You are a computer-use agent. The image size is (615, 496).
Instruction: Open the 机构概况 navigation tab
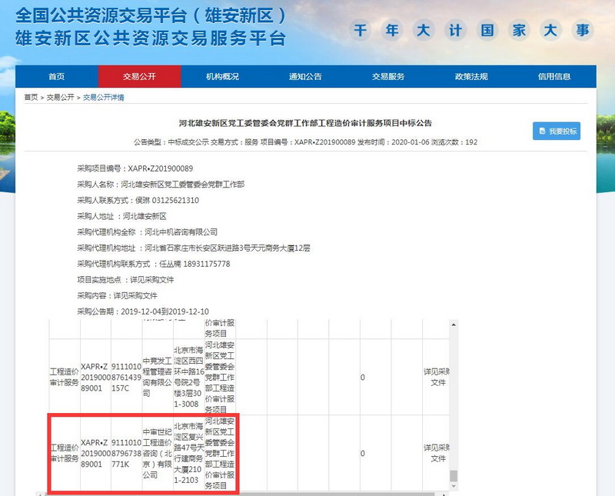click(222, 77)
